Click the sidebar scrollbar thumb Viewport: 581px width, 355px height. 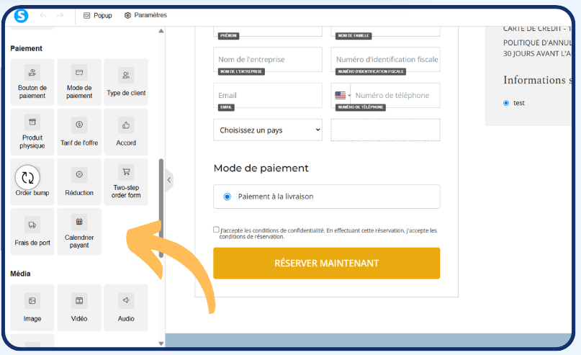pyautogui.click(x=161, y=208)
